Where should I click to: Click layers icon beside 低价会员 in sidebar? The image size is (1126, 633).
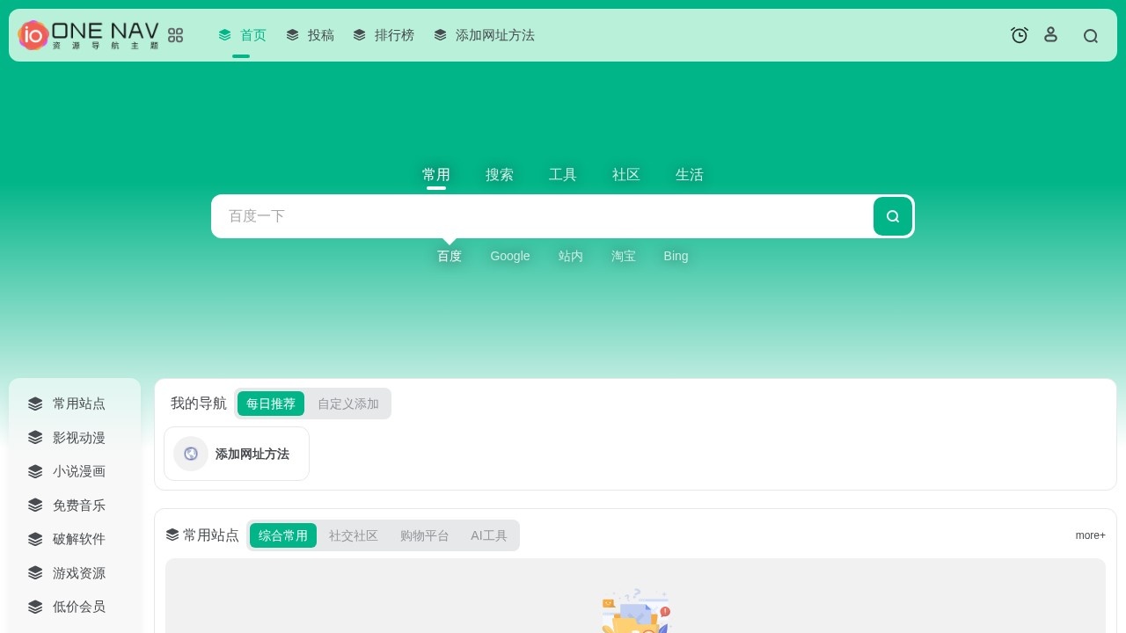pos(35,607)
